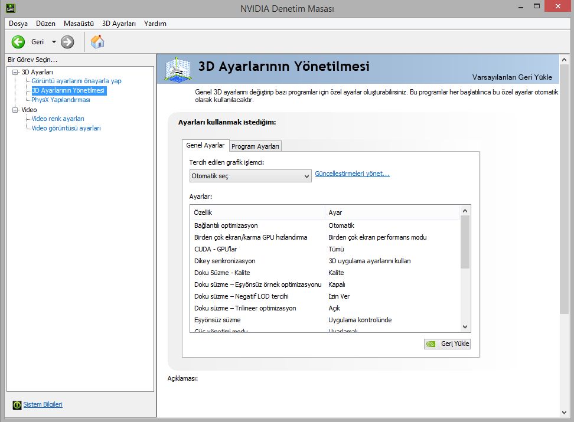Switch to the Program Ayarları tab
Image resolution: width=574 pixels, height=422 pixels.
click(x=255, y=146)
